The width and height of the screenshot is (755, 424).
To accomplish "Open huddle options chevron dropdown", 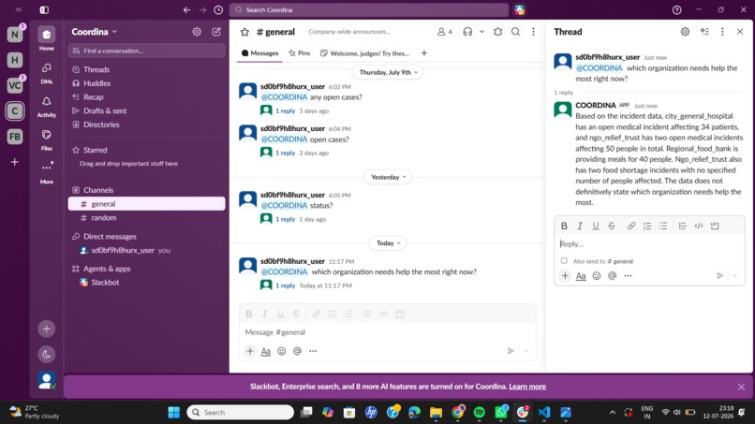I will pyautogui.click(x=481, y=32).
